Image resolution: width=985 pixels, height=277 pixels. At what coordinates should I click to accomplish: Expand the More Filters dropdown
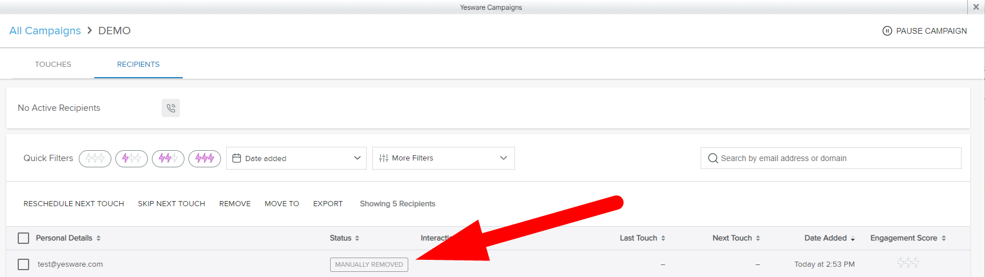443,158
